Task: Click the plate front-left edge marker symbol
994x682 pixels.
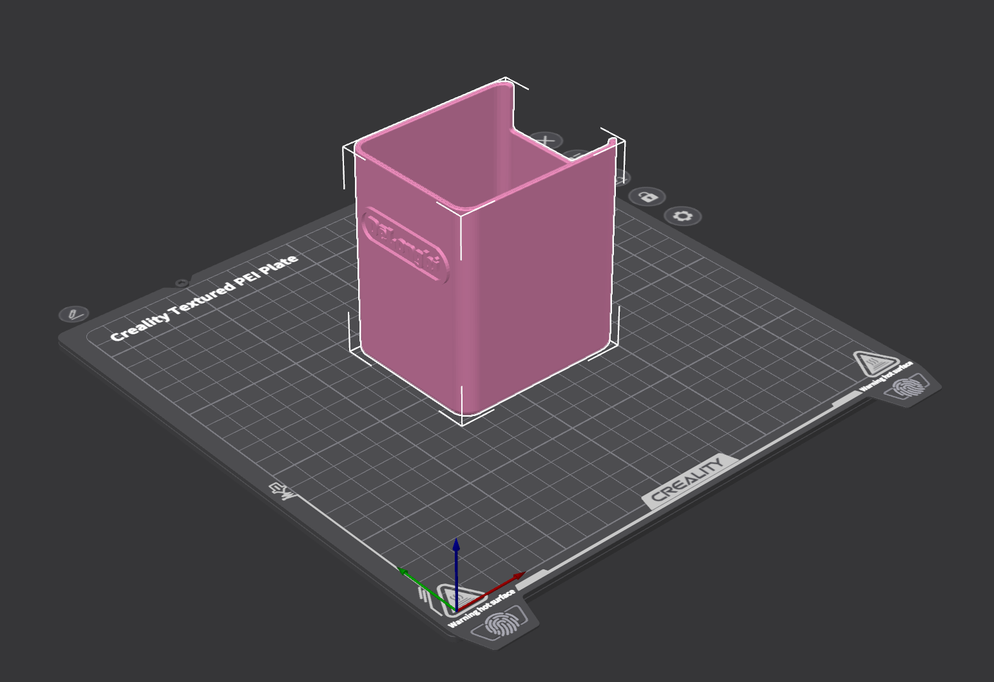Action: 282,491
